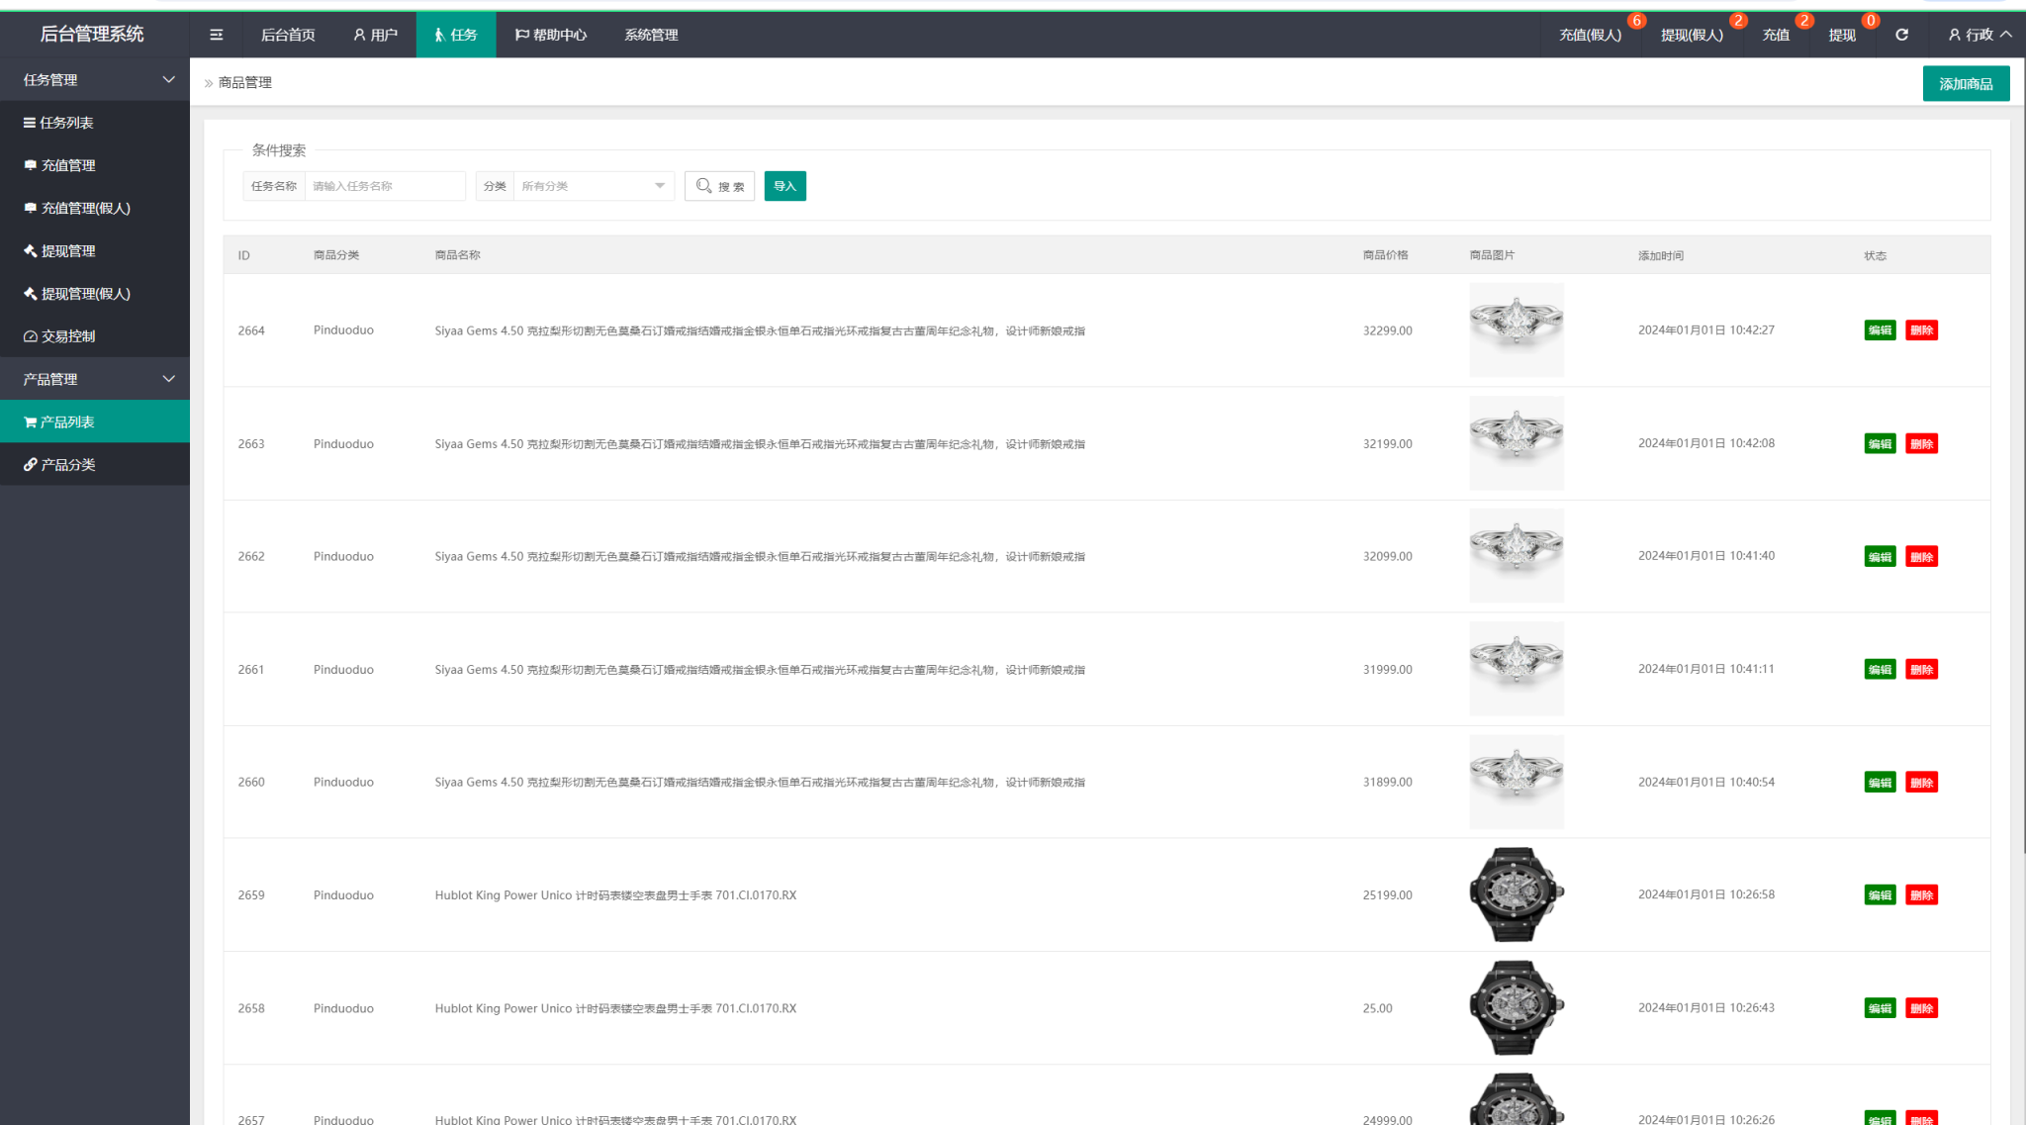This screenshot has height=1125, width=2026.
Task: Open 充值管理 sidebar item
Action: [68, 165]
